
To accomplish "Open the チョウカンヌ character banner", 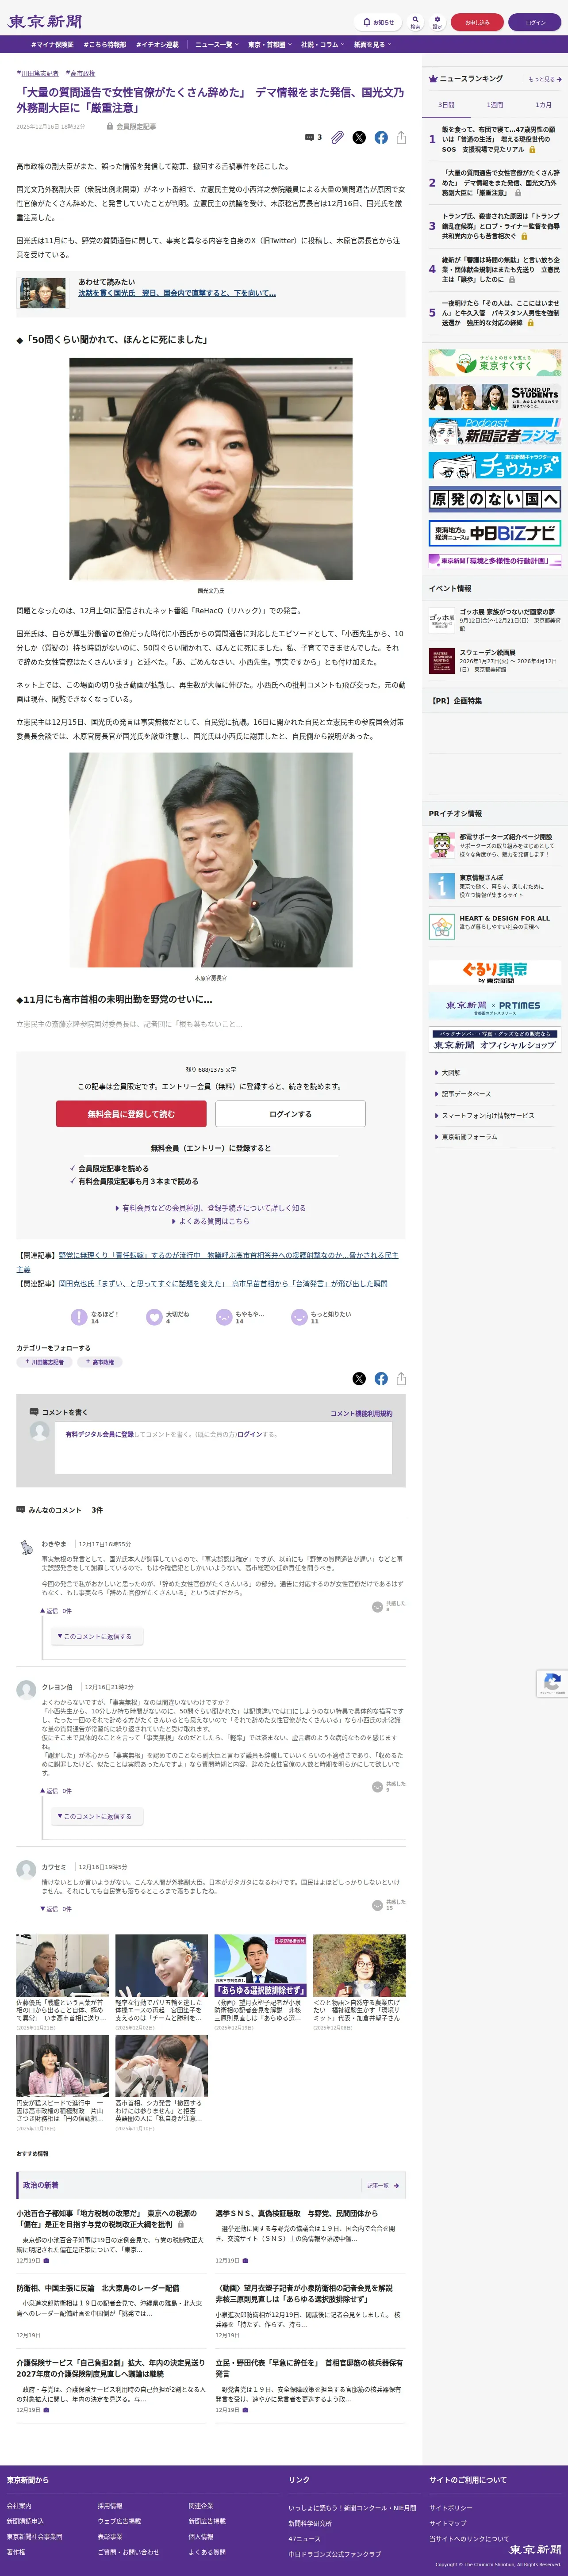I will click(495, 465).
